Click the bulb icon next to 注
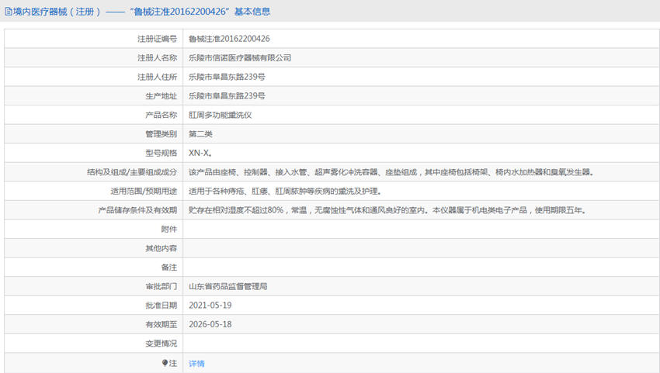The image size is (660, 373). (165, 363)
